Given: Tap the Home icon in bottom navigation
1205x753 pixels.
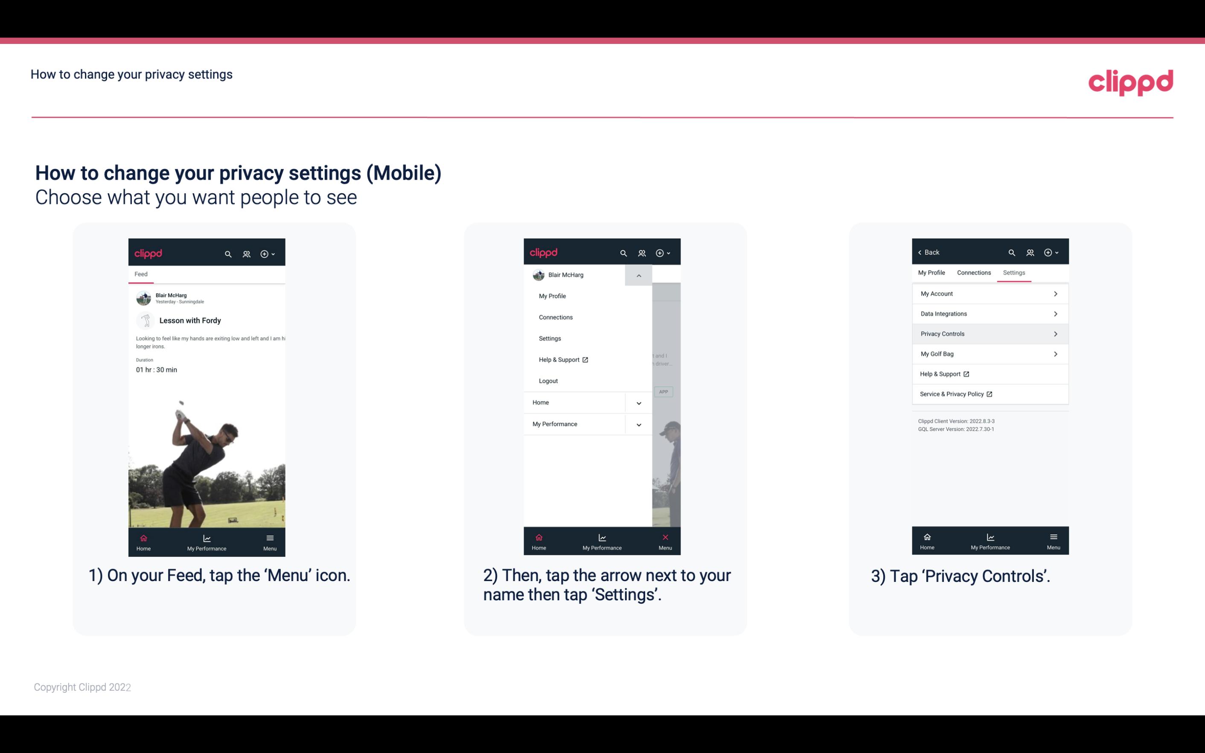Looking at the screenshot, I should [x=143, y=541].
